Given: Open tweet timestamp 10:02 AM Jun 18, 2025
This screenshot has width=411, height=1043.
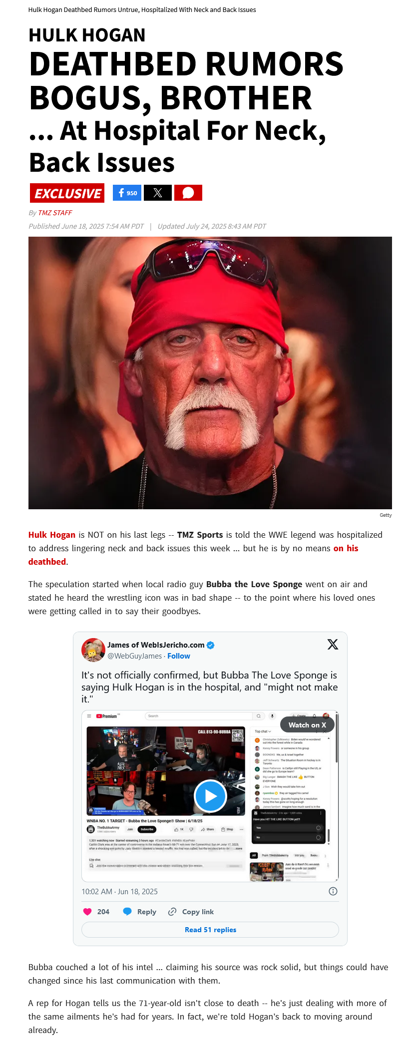Looking at the screenshot, I should 119,891.
